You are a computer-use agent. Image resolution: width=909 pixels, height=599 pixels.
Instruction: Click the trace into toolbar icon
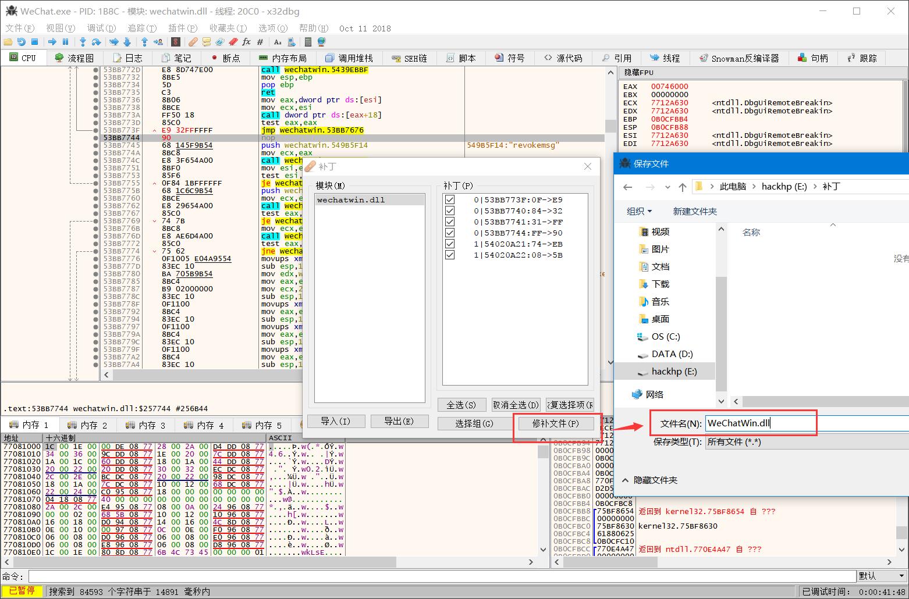[114, 42]
